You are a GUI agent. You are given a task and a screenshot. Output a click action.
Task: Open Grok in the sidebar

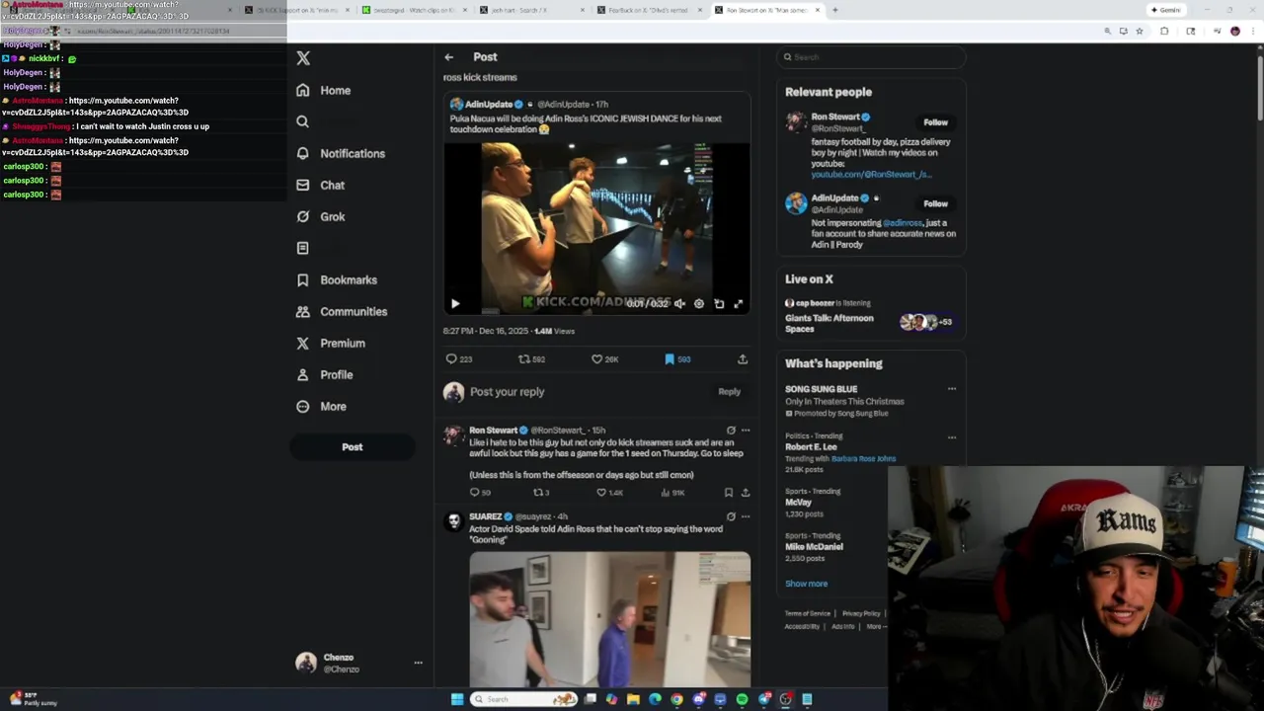coord(320,216)
